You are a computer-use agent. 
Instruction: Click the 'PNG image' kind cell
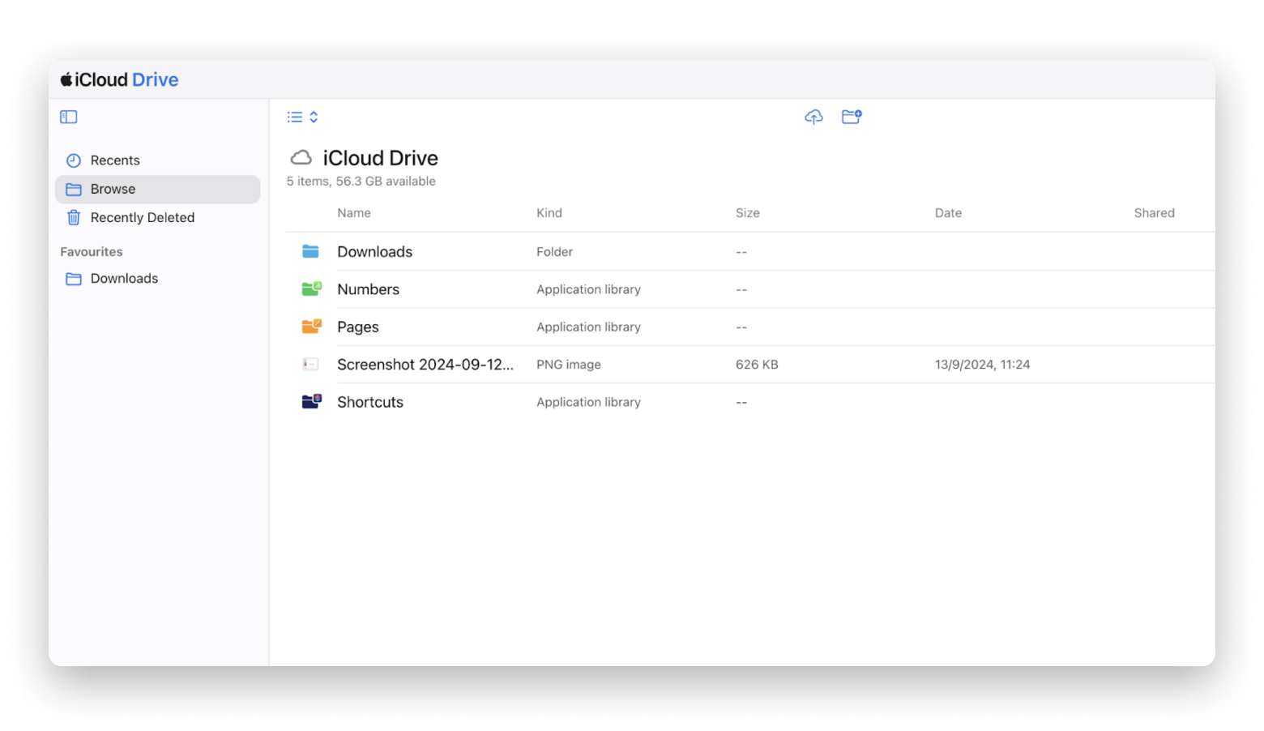(568, 365)
